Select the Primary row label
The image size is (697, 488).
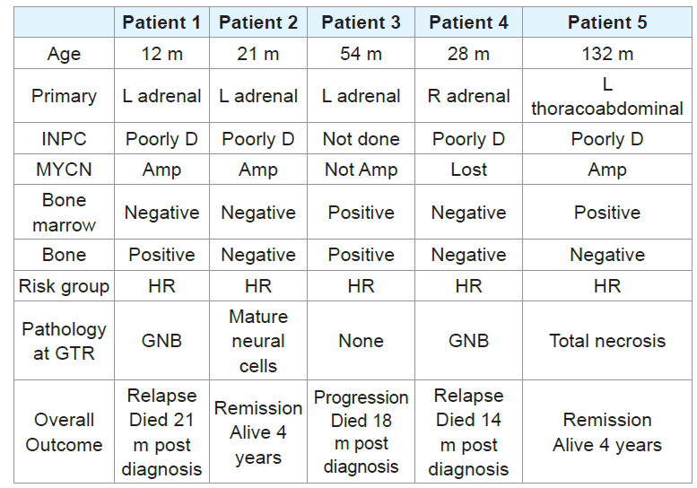[x=64, y=96]
